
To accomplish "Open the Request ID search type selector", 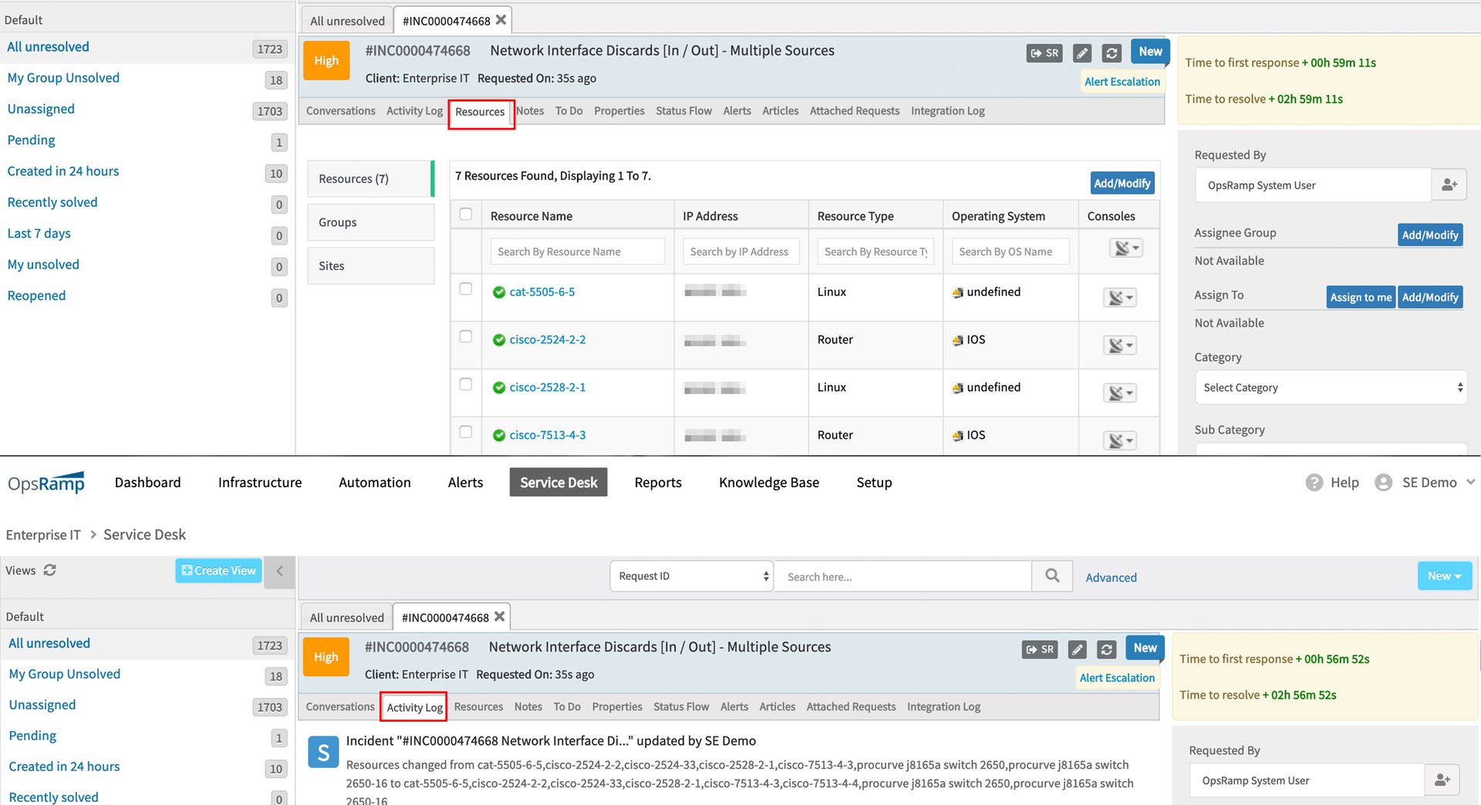I will (x=690, y=576).
